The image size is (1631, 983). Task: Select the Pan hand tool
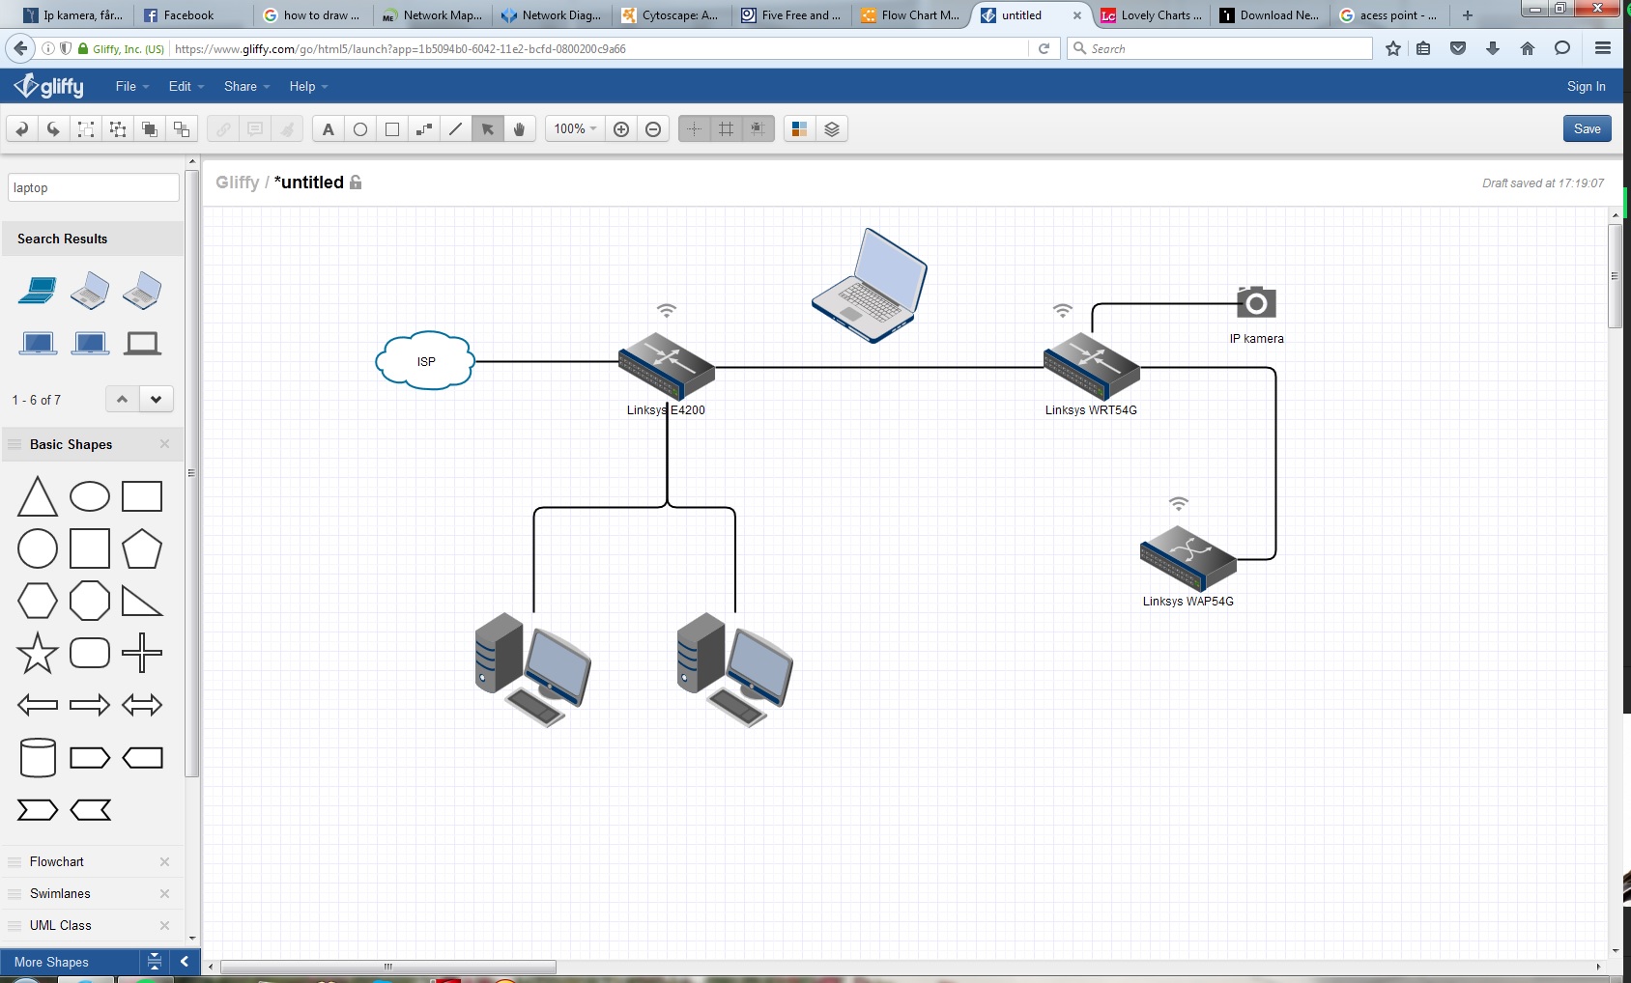pyautogui.click(x=520, y=128)
